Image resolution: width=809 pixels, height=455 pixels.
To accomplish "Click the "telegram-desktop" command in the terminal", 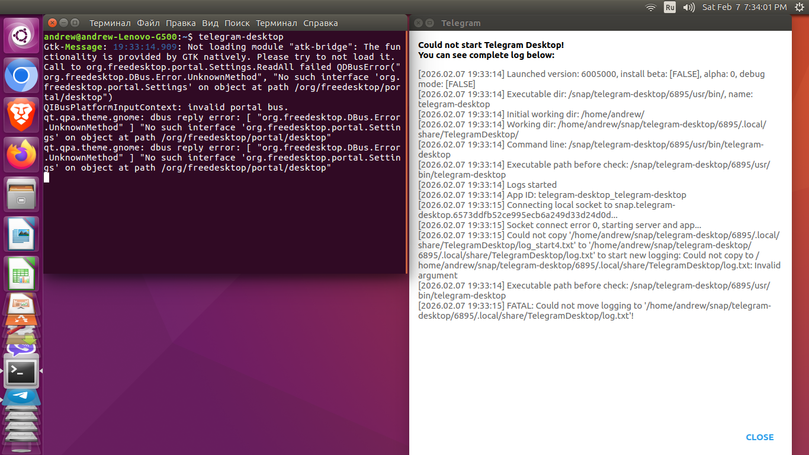I will (x=241, y=37).
